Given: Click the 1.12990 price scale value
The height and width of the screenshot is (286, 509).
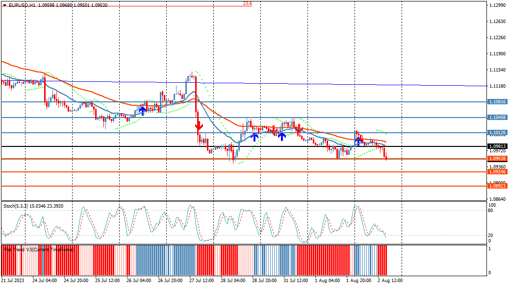Looking at the screenshot, I should pos(498,5).
